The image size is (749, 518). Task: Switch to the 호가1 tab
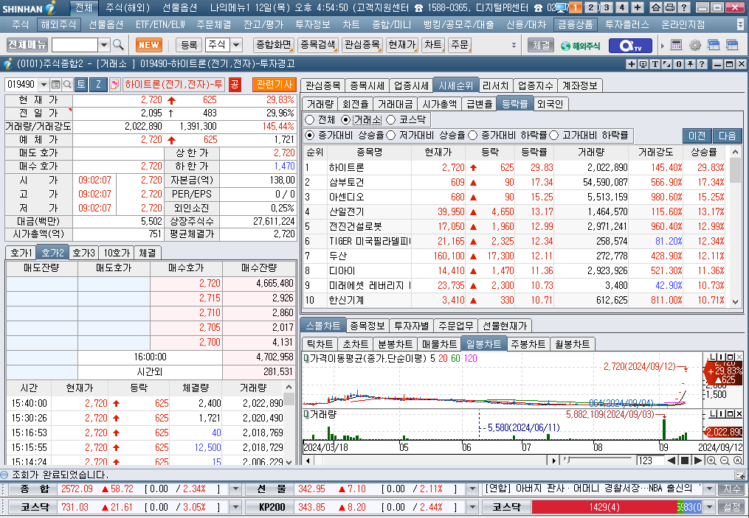click(x=21, y=253)
